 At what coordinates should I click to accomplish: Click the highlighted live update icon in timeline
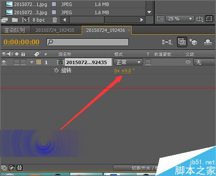coord(182,42)
